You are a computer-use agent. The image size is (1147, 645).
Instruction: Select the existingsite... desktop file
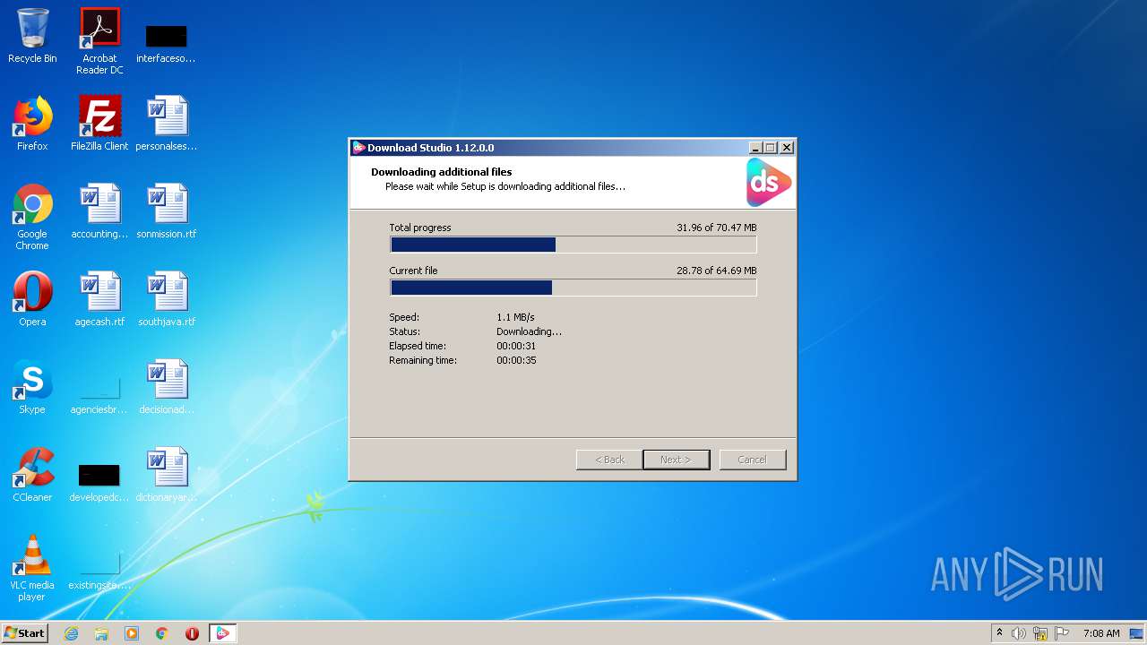click(x=99, y=570)
